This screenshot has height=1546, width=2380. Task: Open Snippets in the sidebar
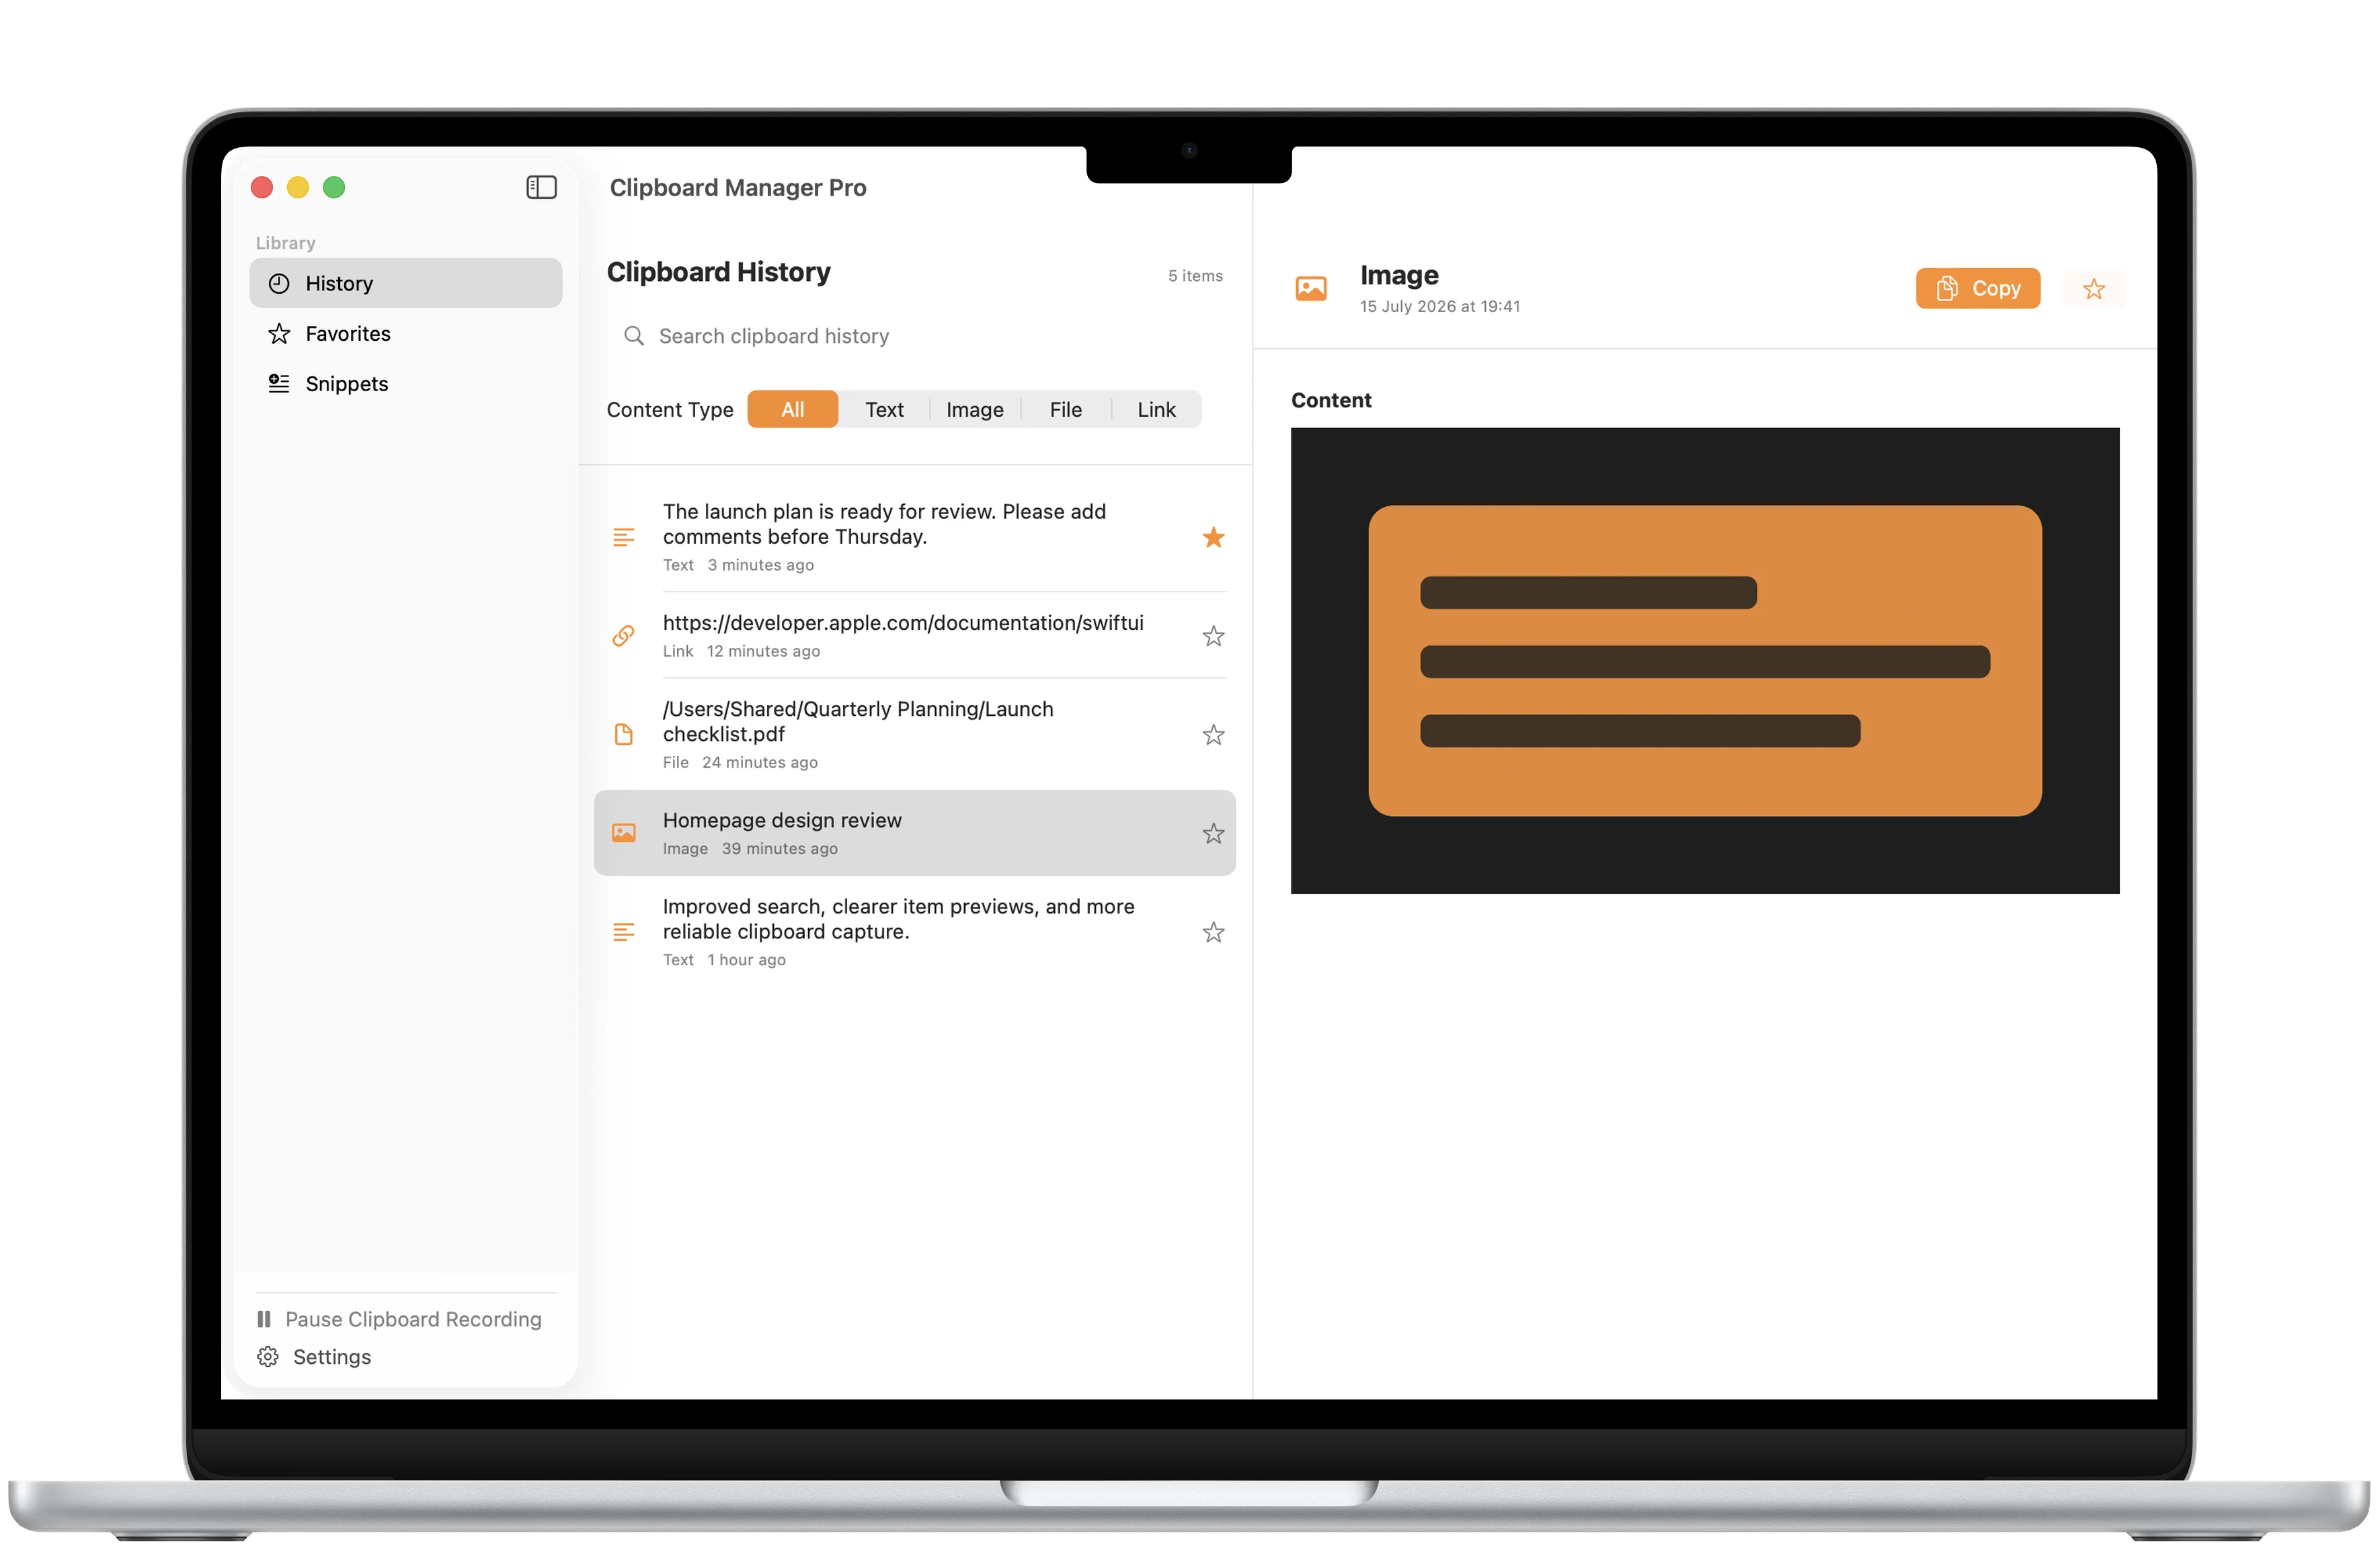coord(405,383)
